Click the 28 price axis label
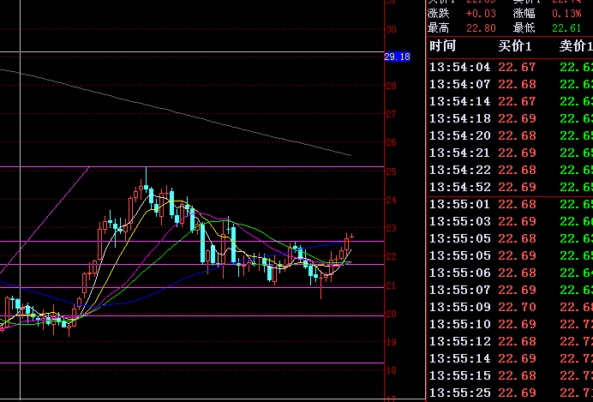Screen dimensions: 593x402 click(391, 86)
